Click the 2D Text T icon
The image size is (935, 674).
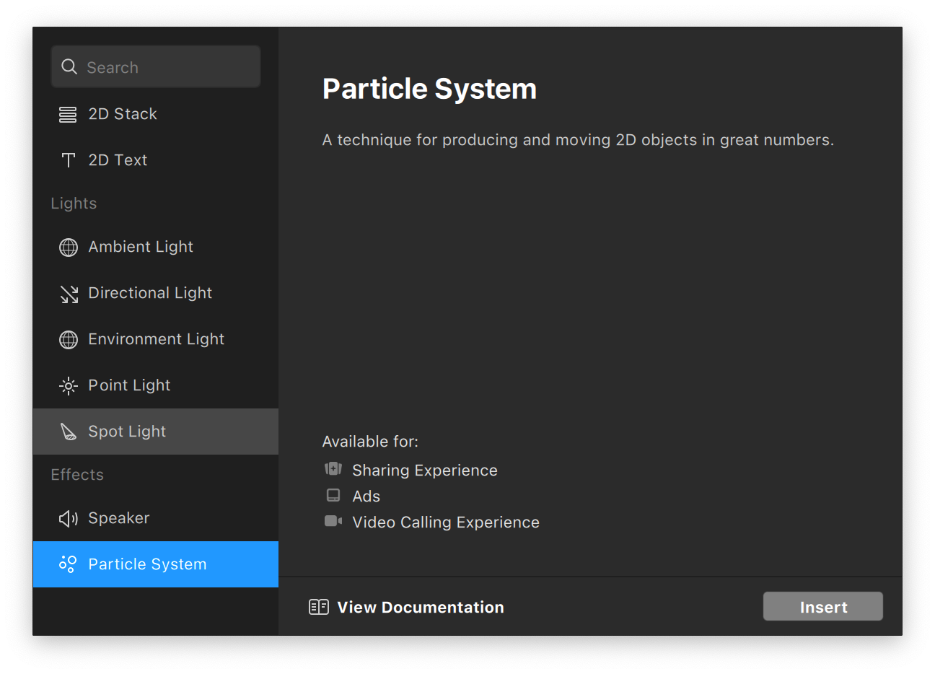coord(69,160)
